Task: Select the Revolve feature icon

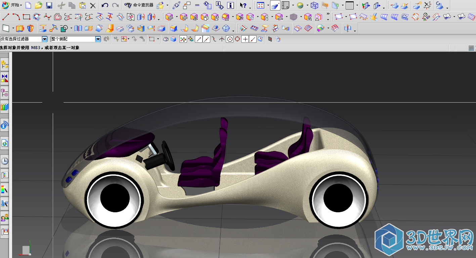Action: [31, 29]
